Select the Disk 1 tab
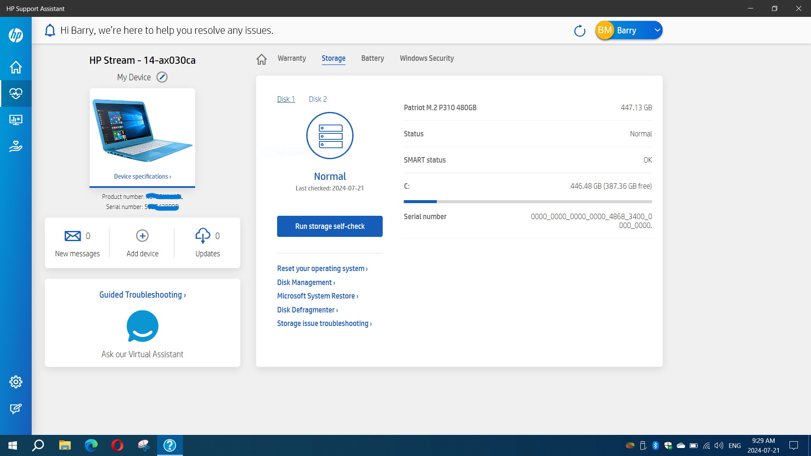Screen dimensions: 811x456 coord(286,99)
